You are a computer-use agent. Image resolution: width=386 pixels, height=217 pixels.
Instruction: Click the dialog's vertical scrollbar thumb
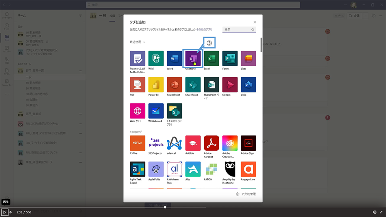point(261,44)
